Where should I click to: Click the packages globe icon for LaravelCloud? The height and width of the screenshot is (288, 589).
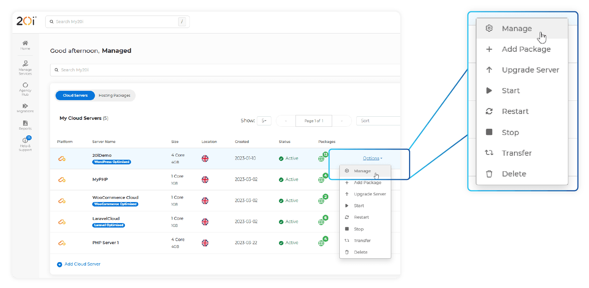pos(321,222)
